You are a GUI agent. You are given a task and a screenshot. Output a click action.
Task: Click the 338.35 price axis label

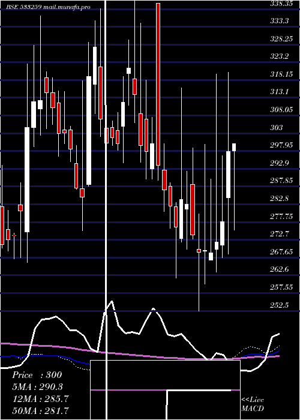[x=281, y=3]
